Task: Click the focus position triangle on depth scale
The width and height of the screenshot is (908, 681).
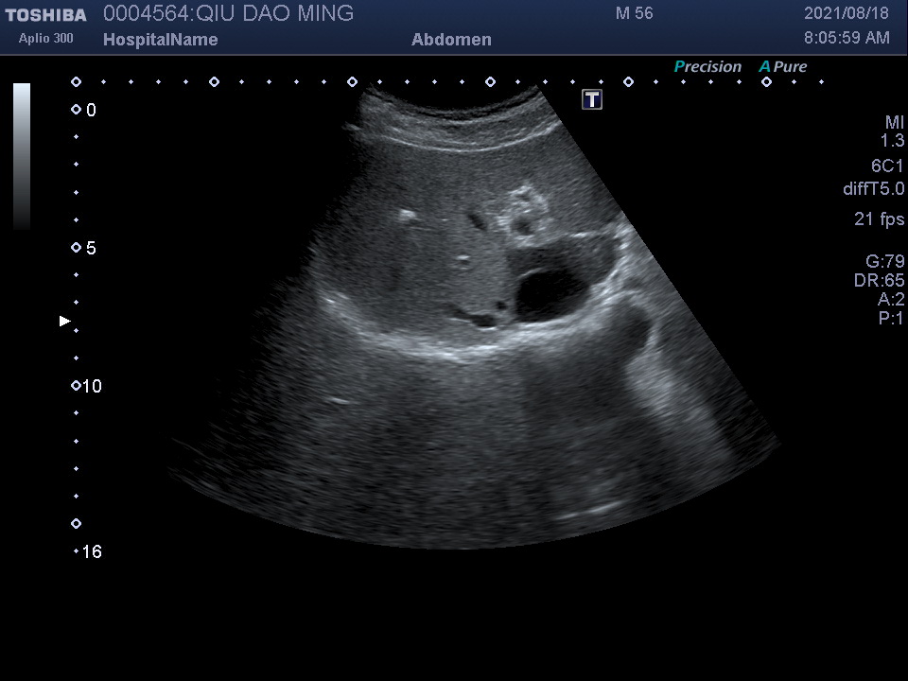Action: coord(65,322)
